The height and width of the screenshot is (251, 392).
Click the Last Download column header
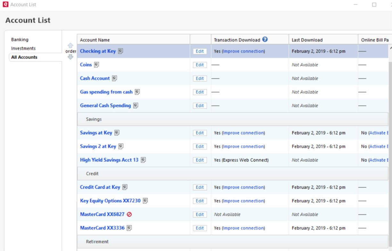tap(323, 40)
